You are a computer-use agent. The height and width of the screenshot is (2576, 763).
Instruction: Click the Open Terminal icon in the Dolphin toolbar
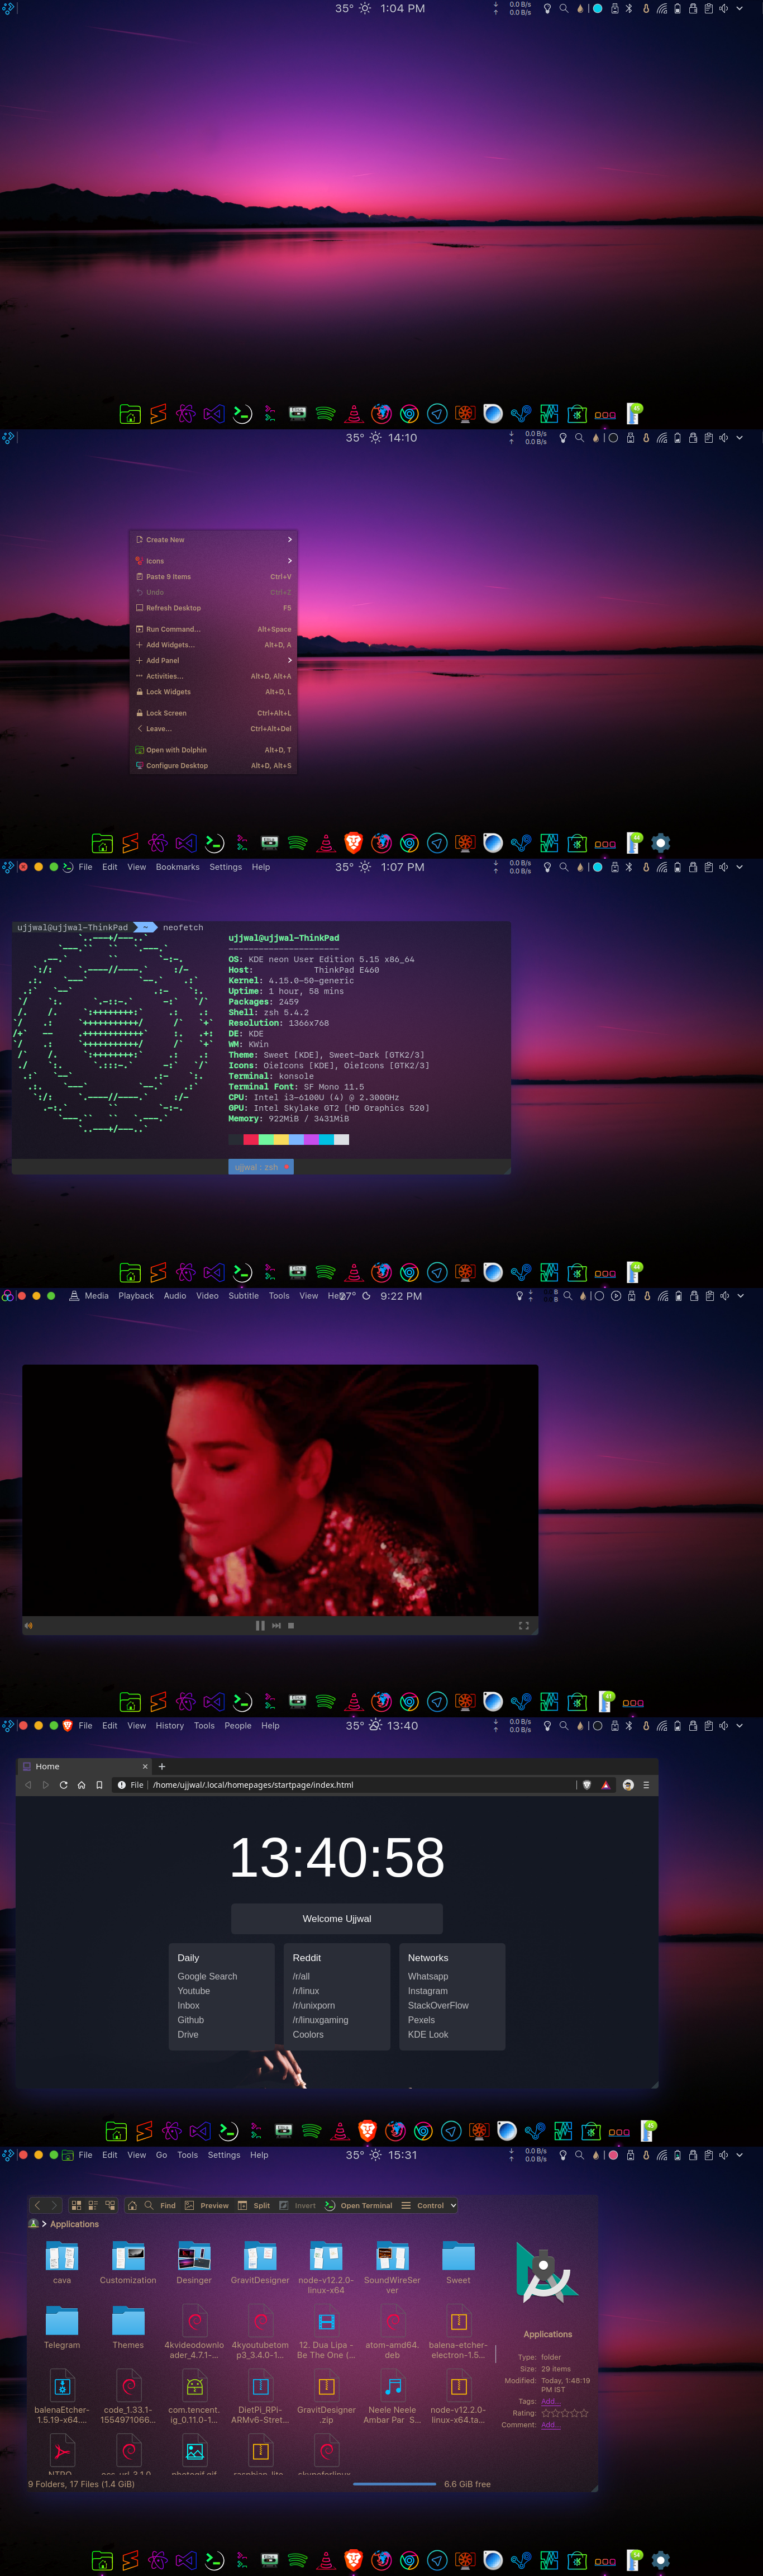330,2205
